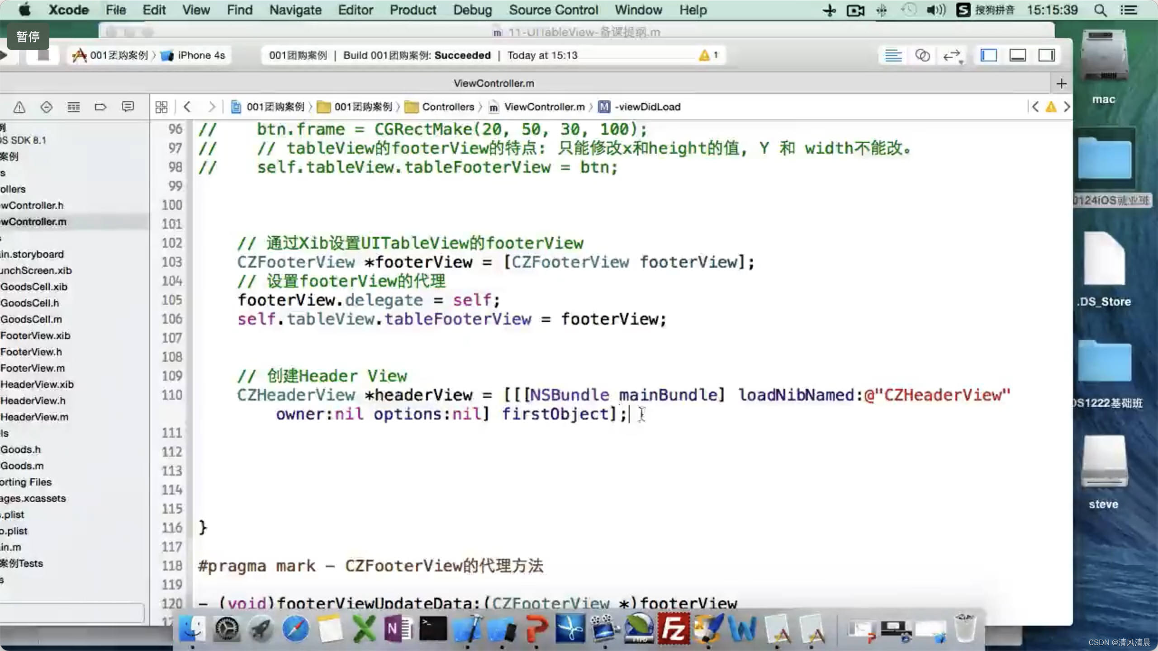Open Safari from the Dock
The width and height of the screenshot is (1158, 651).
coord(295,628)
